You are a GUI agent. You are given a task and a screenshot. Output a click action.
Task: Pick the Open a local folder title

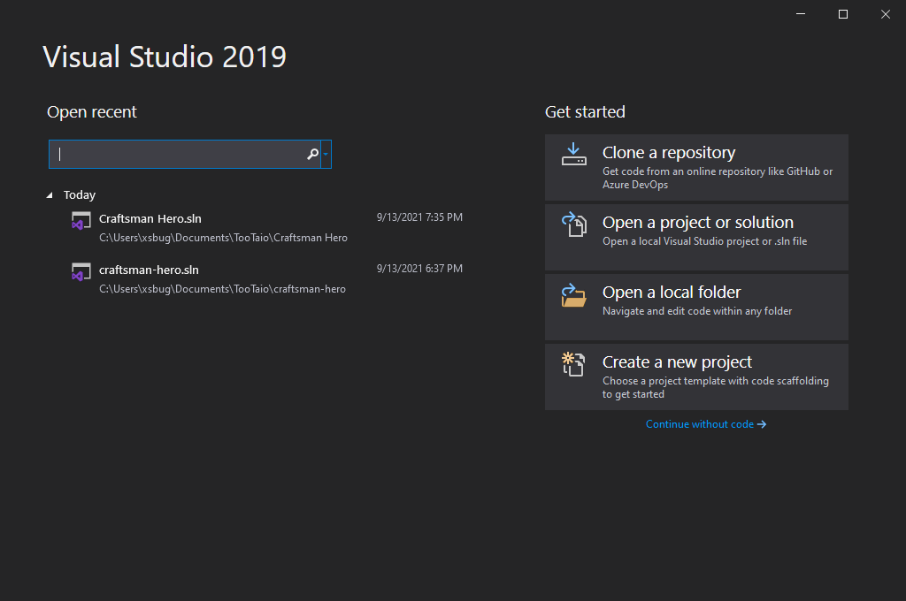(671, 293)
